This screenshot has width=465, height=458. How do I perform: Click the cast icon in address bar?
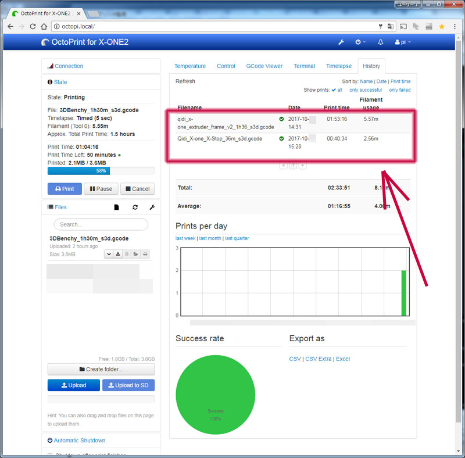pos(403,27)
